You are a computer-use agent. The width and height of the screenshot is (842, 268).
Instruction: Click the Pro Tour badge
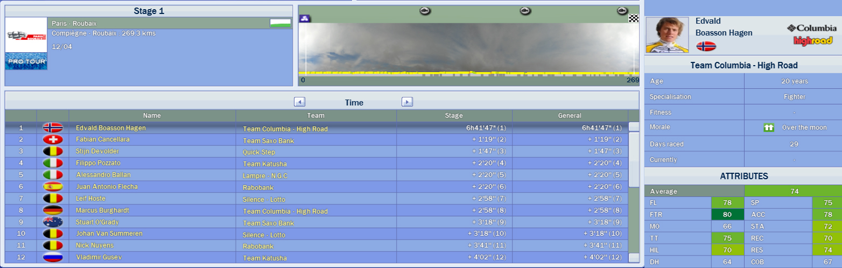pyautogui.click(x=26, y=61)
